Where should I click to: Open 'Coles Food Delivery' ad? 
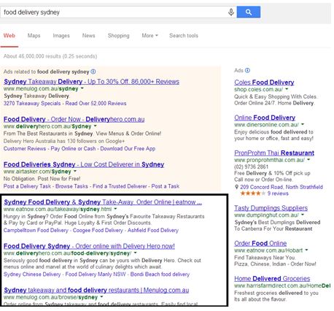click(x=264, y=82)
